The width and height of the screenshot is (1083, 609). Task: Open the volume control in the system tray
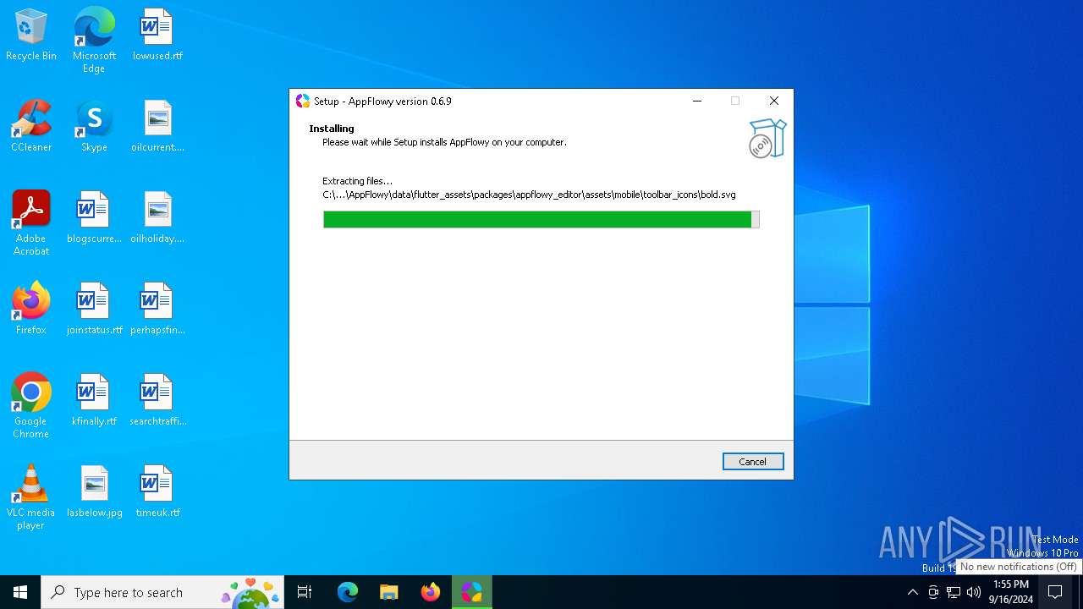point(974,592)
